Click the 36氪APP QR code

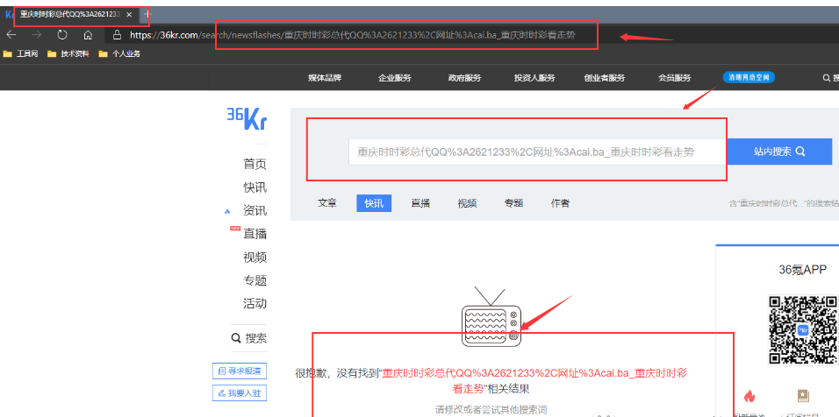click(802, 329)
